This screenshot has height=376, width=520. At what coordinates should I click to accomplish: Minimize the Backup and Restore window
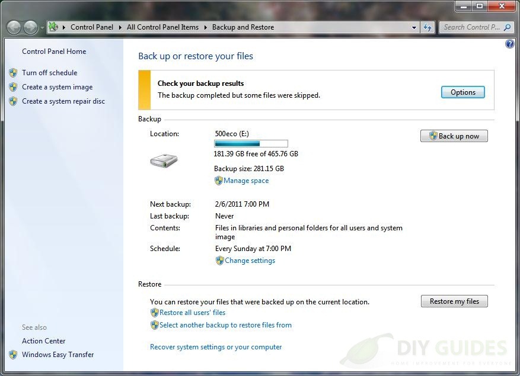(464, 6)
